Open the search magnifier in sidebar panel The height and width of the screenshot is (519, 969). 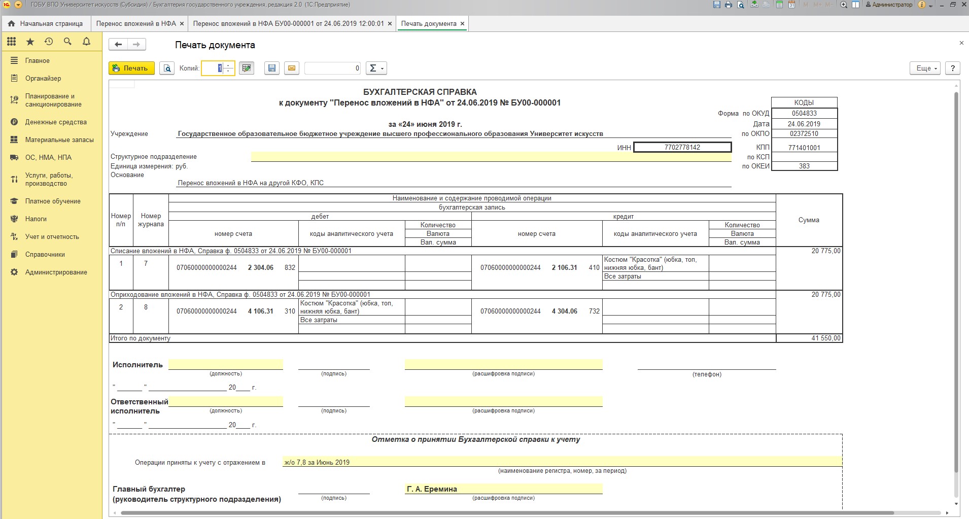point(67,42)
